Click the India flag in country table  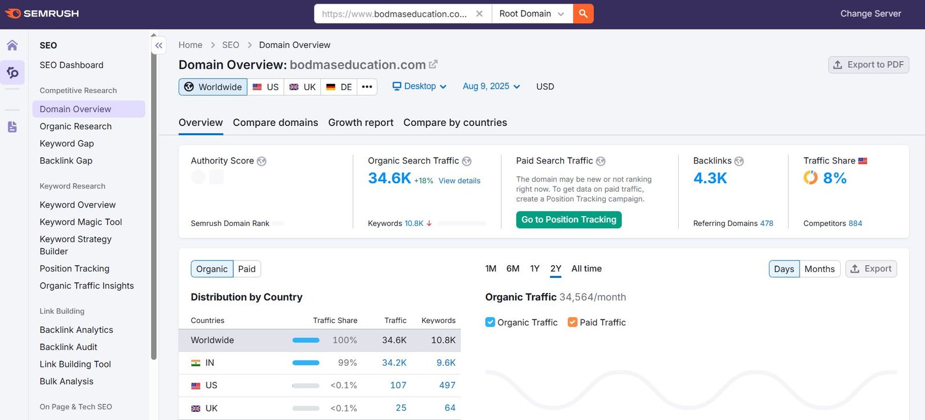click(x=196, y=363)
